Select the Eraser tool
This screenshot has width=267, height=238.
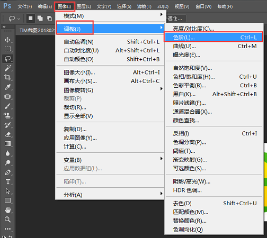[7, 134]
